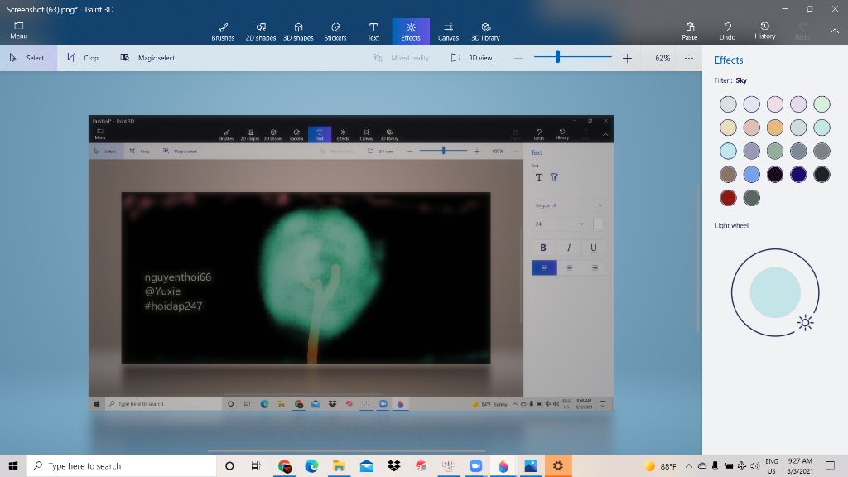Apply the brown filter swatch
Image resolution: width=848 pixels, height=477 pixels.
click(728, 174)
